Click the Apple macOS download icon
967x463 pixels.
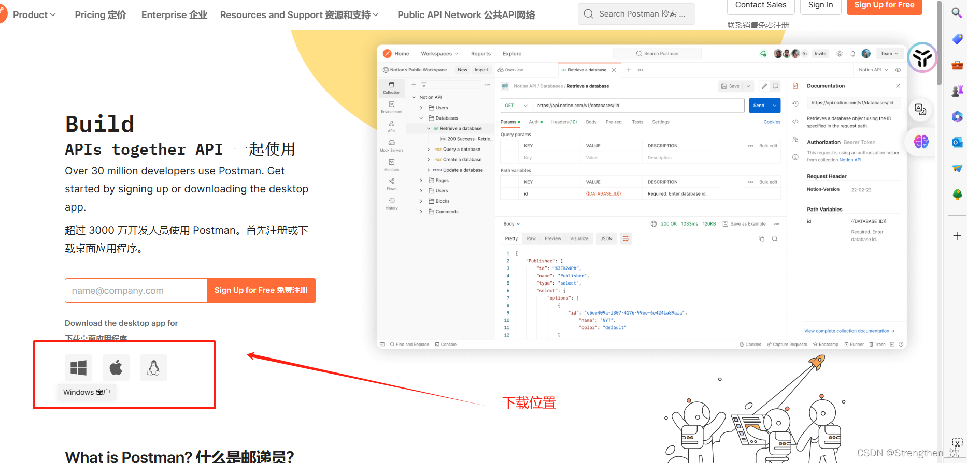pos(116,368)
